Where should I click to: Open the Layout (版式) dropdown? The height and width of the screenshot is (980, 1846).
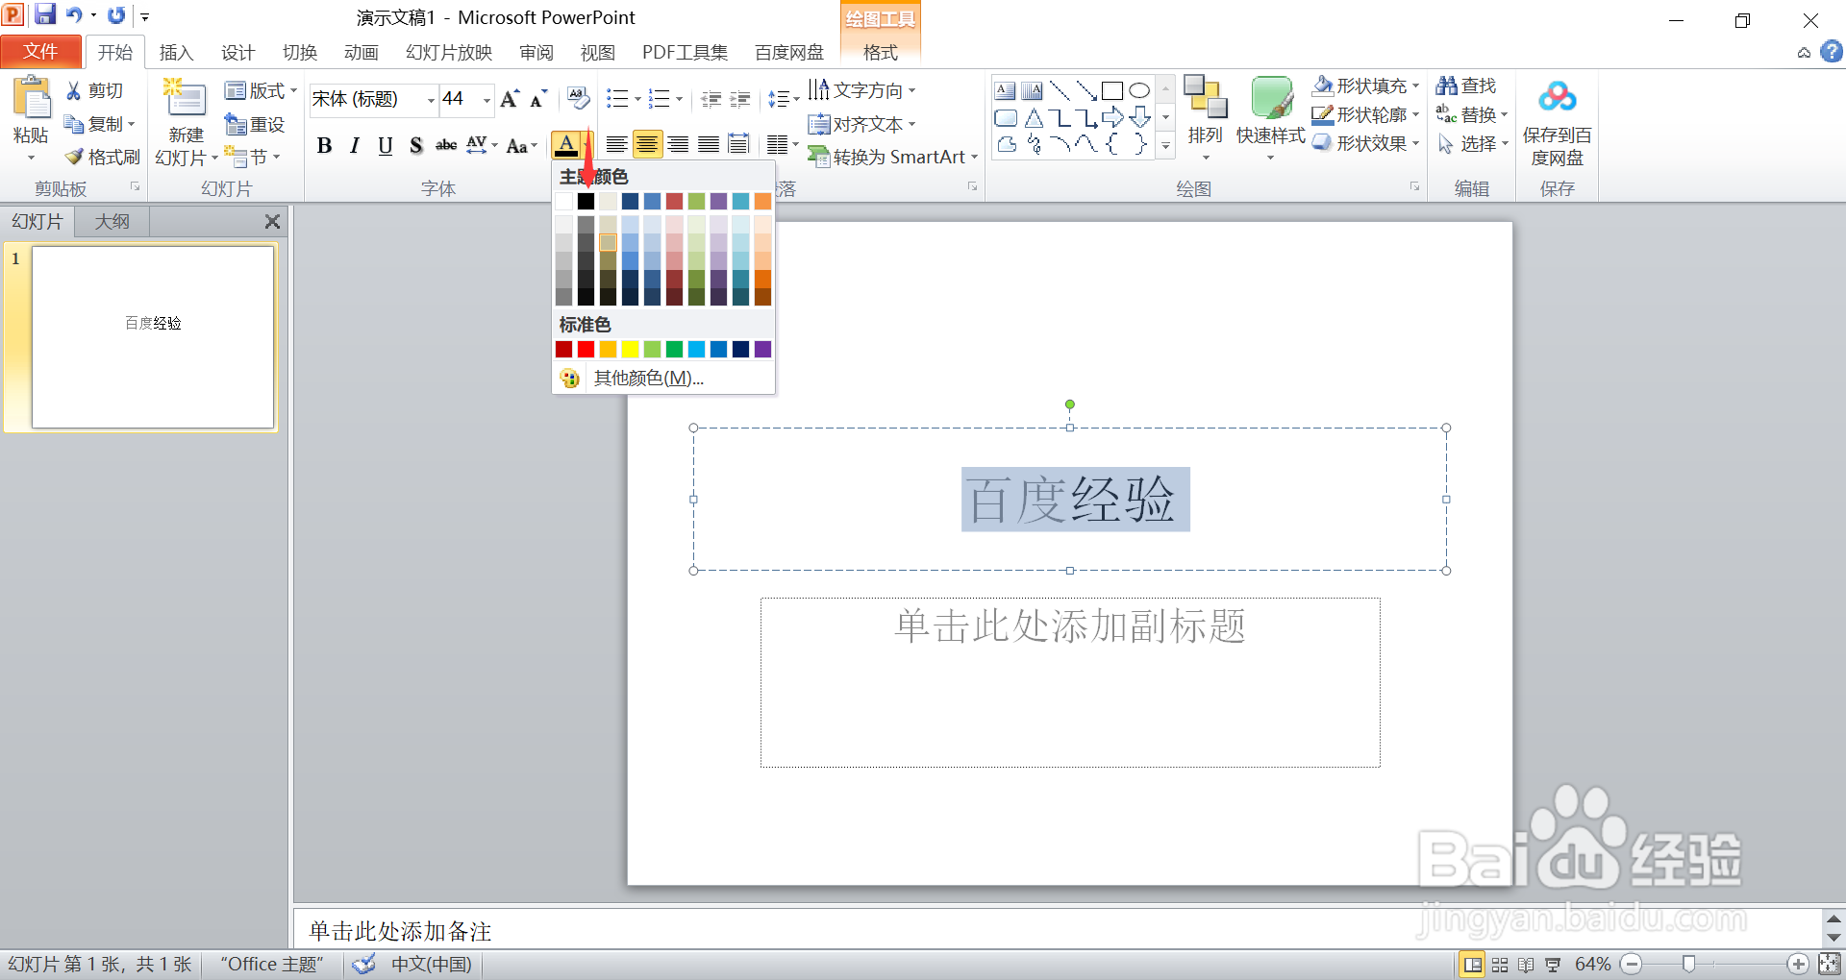point(261,90)
